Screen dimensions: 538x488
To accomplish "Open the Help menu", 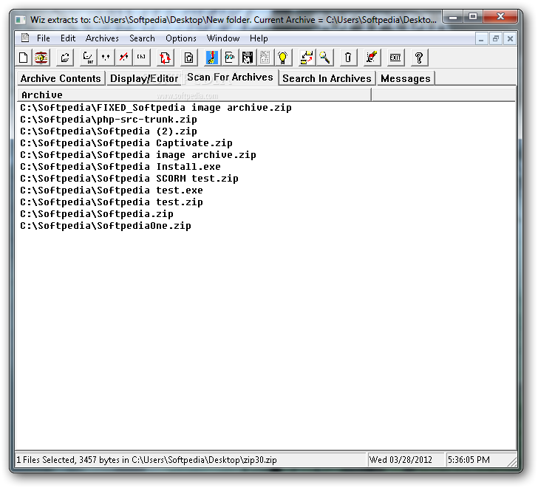I will click(x=259, y=38).
